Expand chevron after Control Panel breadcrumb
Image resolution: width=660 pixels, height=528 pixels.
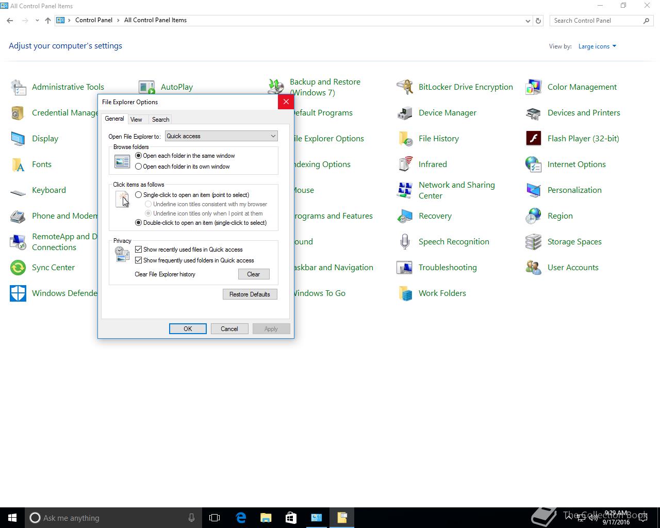click(x=119, y=20)
